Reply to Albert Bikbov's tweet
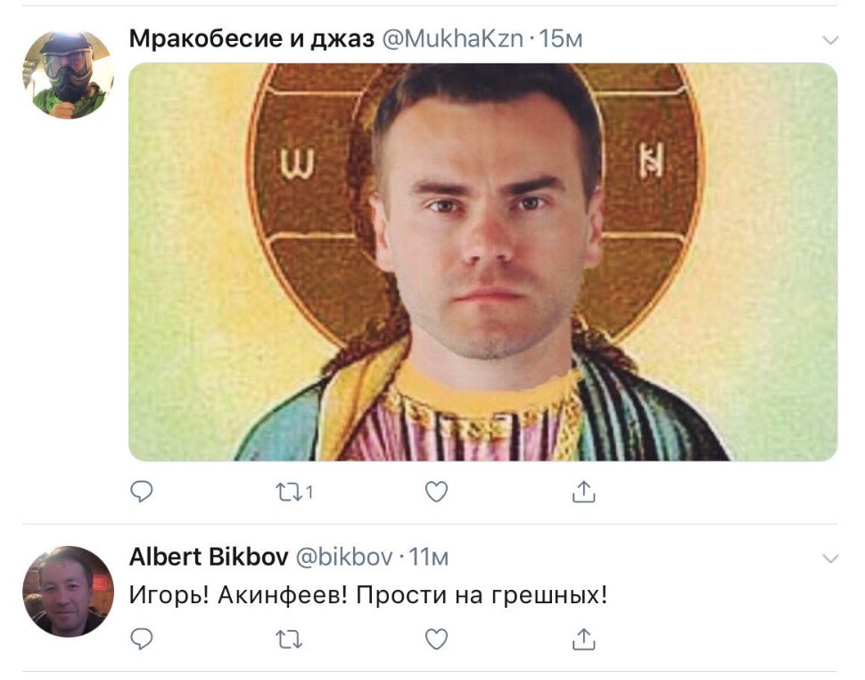This screenshot has height=680, width=865. click(x=141, y=639)
